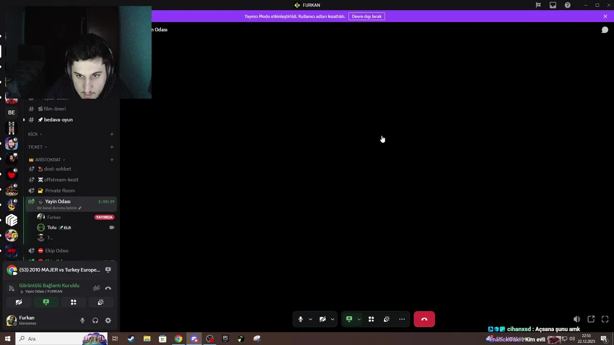Deafen with headphones icon near Furkan
Image resolution: width=614 pixels, height=345 pixels.
pyautogui.click(x=95, y=321)
